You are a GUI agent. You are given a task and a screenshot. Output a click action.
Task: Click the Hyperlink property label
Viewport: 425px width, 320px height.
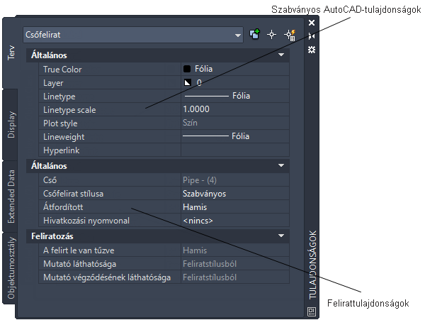(61, 150)
